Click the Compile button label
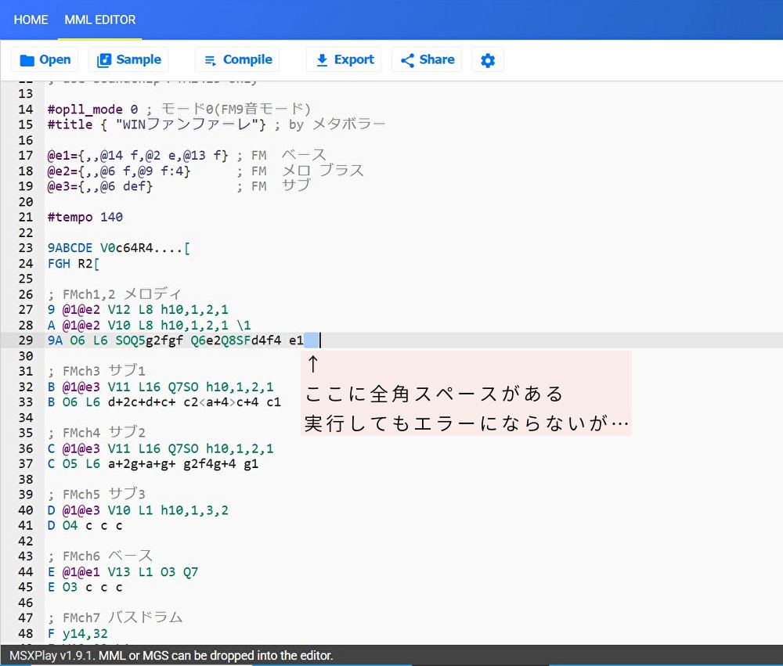Viewport: 783px width, 666px height. click(x=247, y=59)
